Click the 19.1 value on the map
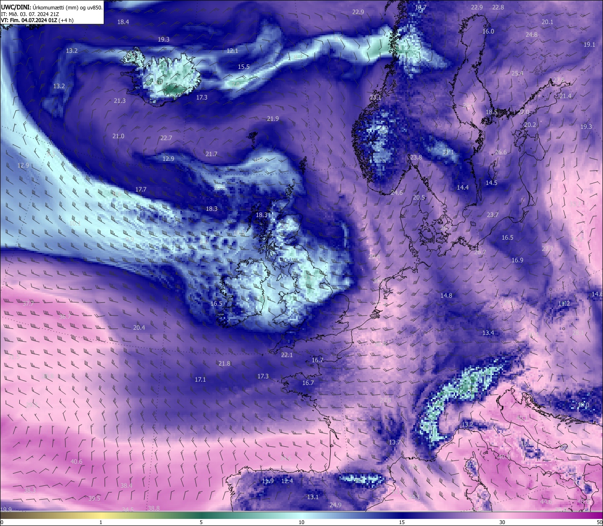This screenshot has width=603, height=526. tap(589, 44)
